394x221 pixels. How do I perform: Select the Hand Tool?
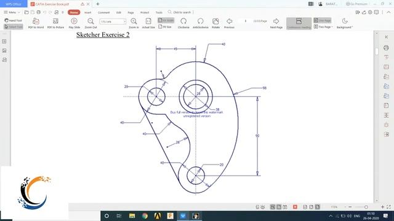14,20
